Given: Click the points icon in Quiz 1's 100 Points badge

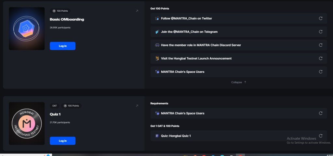Looking at the screenshot, I should tap(65, 106).
